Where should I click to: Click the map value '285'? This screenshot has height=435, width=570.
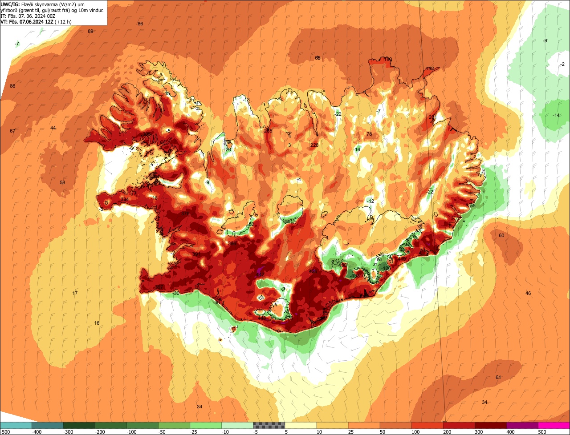[x=268, y=131]
